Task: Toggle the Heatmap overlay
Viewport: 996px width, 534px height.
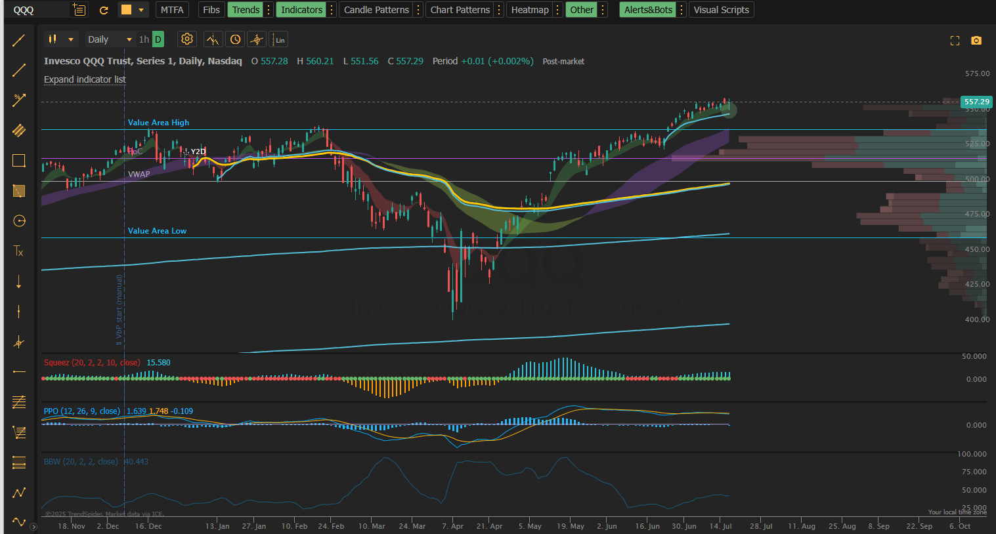Action: point(530,10)
